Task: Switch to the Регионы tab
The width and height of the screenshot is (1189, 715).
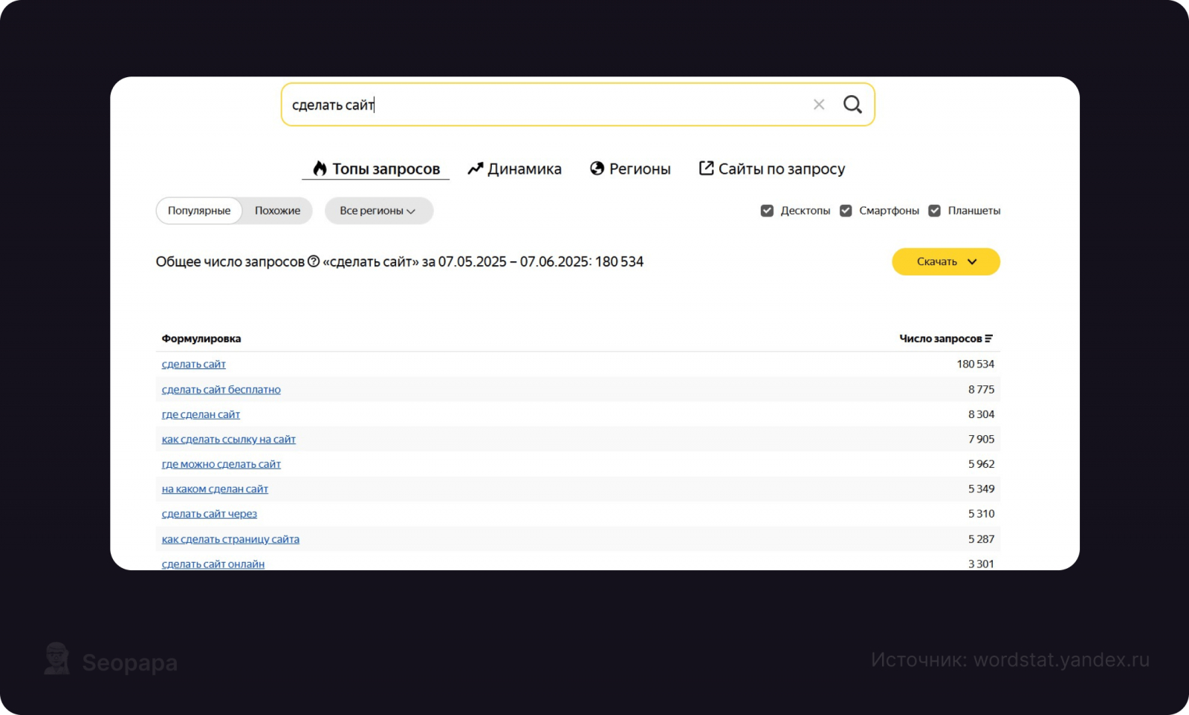Action: [x=630, y=169]
